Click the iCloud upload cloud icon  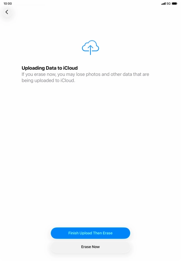[90, 47]
